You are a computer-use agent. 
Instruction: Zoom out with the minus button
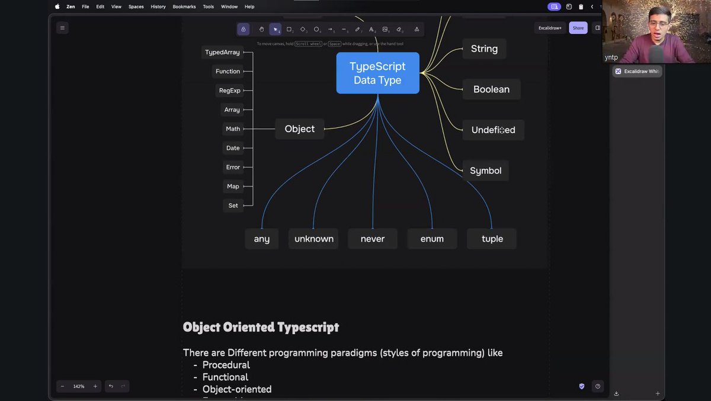62,386
